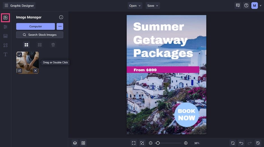Open the history clock icon
This screenshot has width=264, height=147.
258,143
